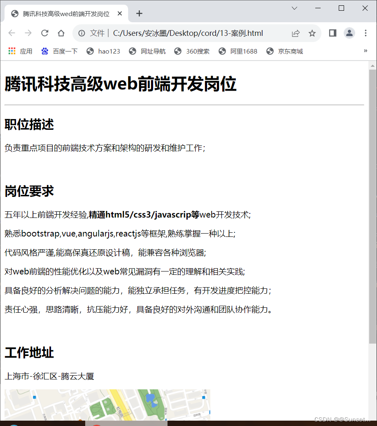Maximize the browser window
The image size is (377, 426).
tap(342, 8)
